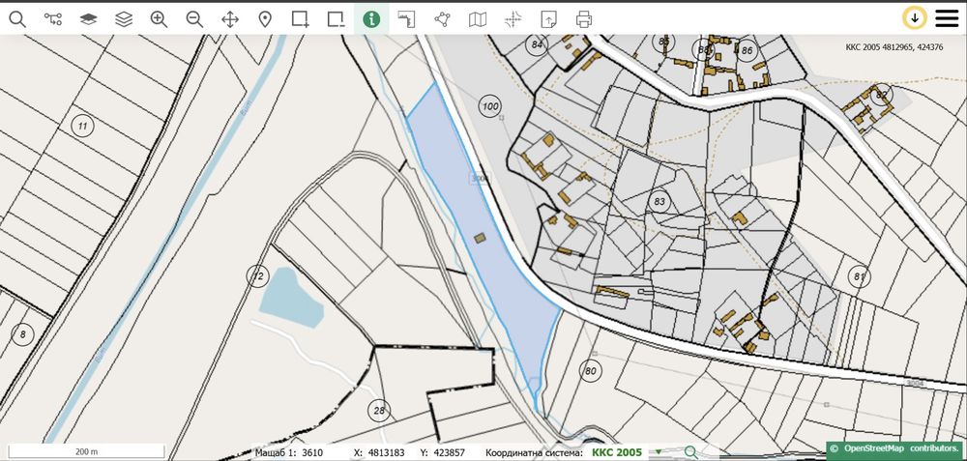Screen dimensions: 967x461
Task: Click the circled label 8 on map
Action: [x=23, y=334]
